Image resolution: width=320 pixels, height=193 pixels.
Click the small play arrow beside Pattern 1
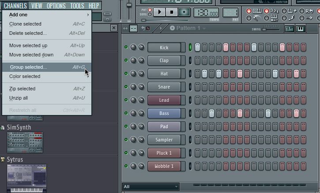point(161,28)
